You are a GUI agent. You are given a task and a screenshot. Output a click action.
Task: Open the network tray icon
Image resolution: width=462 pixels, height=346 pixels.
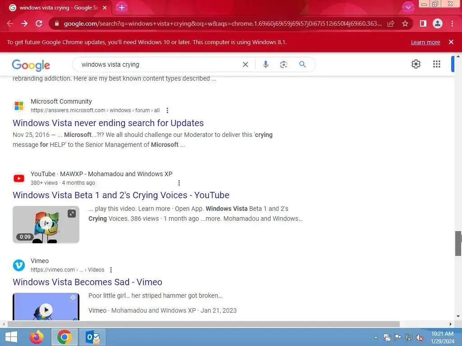click(x=408, y=337)
